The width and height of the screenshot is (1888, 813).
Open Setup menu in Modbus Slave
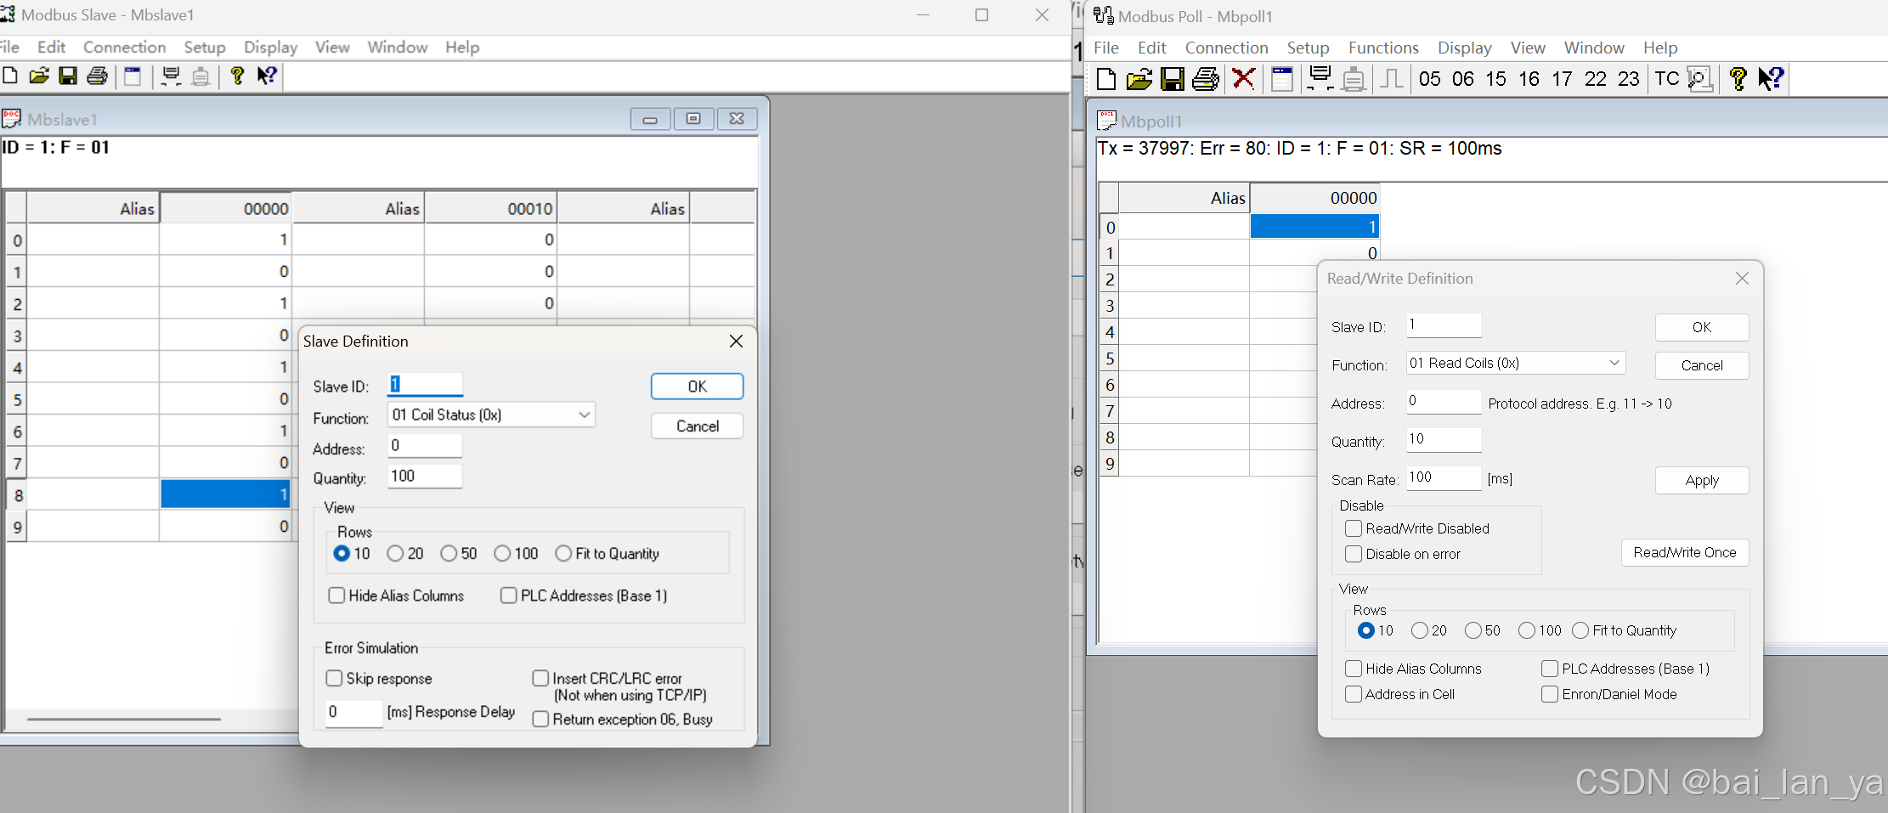pyautogui.click(x=205, y=47)
